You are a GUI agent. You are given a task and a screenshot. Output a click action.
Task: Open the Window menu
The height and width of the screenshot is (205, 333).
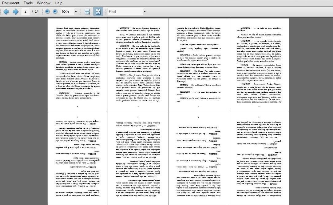point(43,3)
